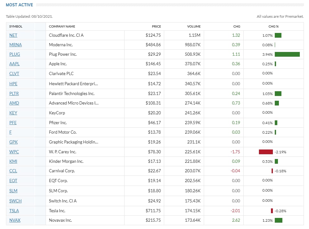Click the $146.45 Apple price
This screenshot has width=309, height=229.
coord(153,64)
